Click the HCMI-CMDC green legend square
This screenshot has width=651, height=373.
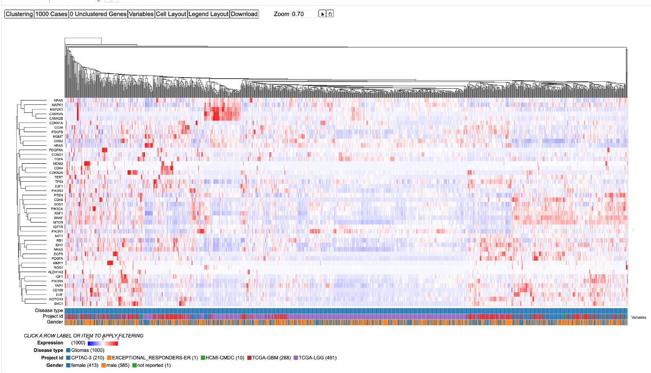click(203, 358)
